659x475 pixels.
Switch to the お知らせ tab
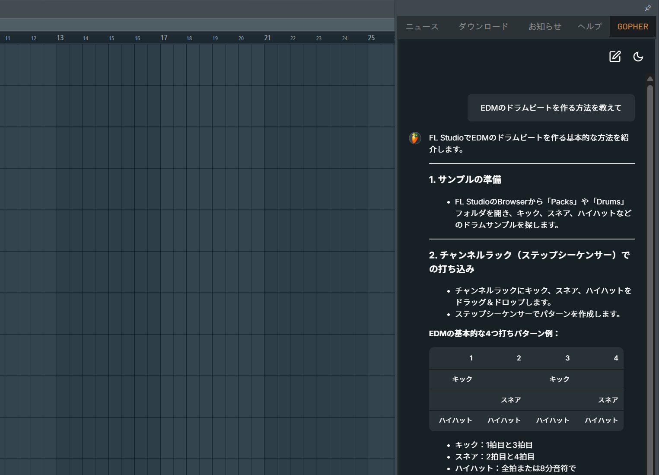point(544,27)
